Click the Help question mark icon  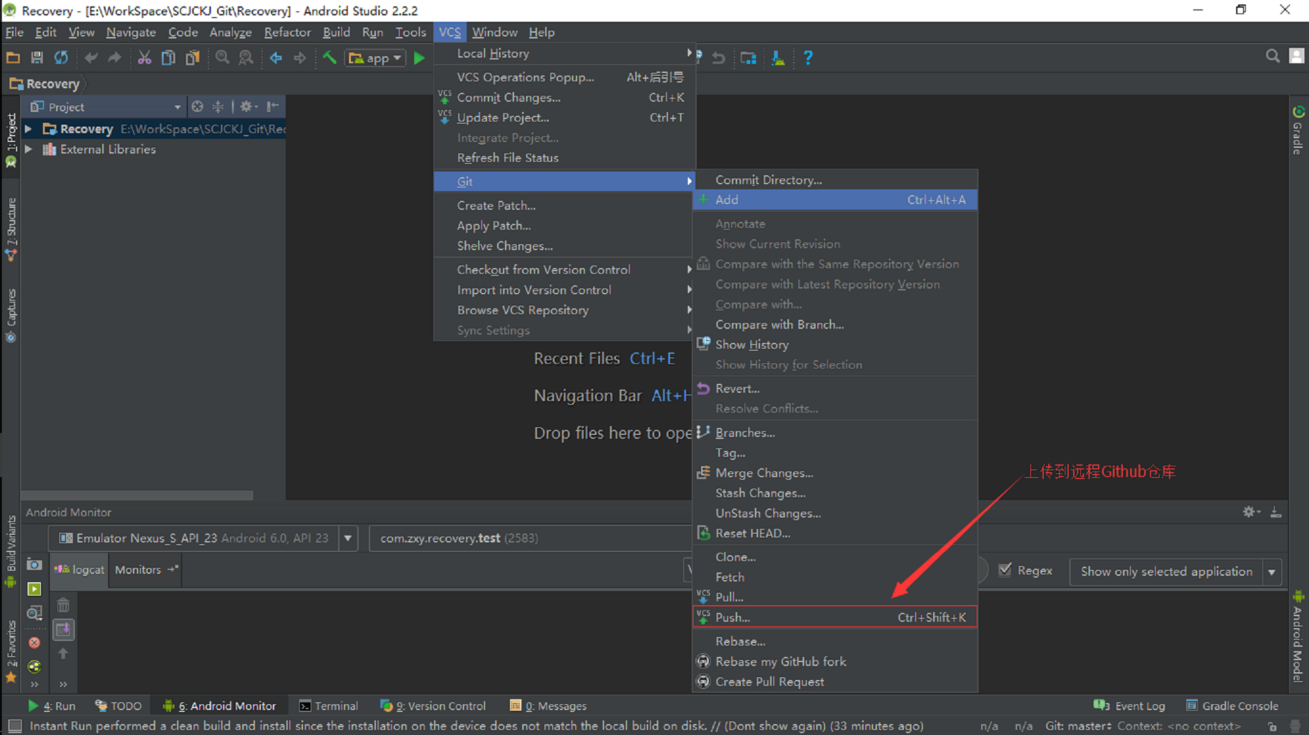(x=807, y=58)
